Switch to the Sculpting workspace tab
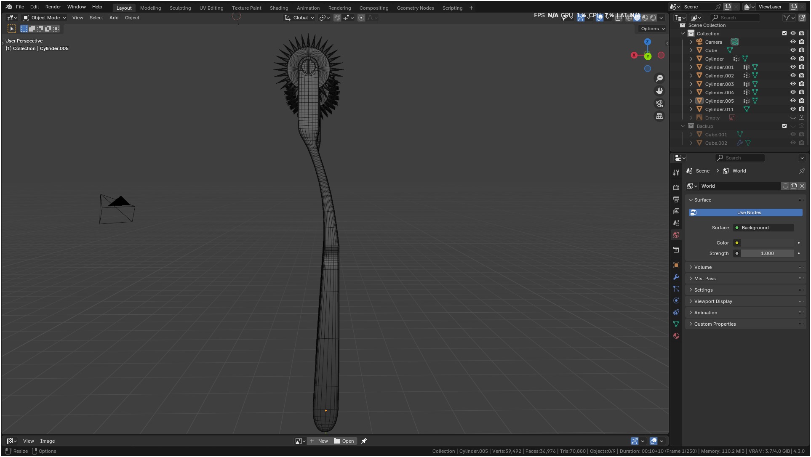The width and height of the screenshot is (811, 457). pos(180,8)
